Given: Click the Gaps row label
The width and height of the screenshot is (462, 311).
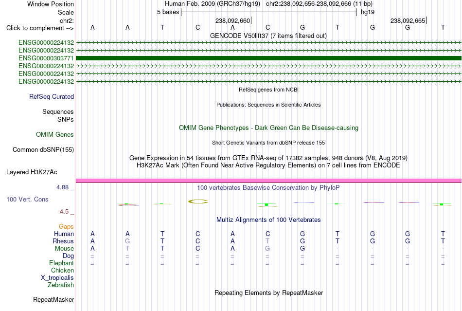Looking at the screenshot, I should coord(66,226).
